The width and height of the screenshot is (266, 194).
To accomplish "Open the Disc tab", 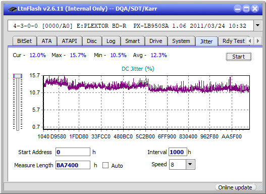I will click(x=92, y=41).
